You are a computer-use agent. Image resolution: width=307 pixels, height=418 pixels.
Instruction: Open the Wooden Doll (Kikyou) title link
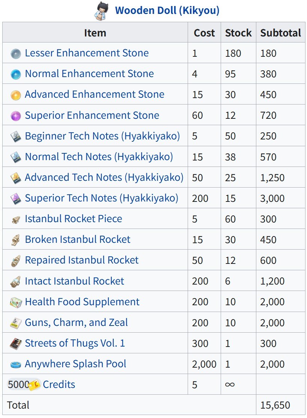click(167, 10)
